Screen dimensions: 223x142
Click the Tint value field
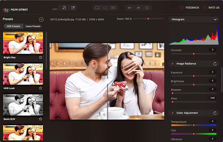tap(213, 130)
